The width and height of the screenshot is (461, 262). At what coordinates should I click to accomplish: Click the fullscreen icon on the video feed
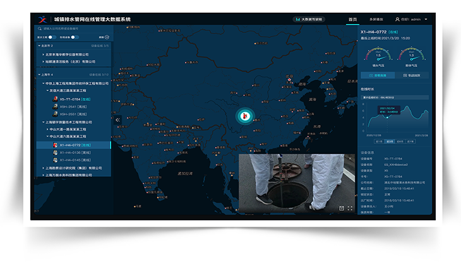[x=350, y=208]
